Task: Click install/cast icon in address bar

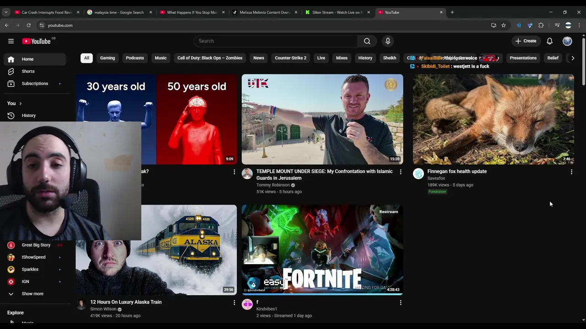Action: [494, 25]
